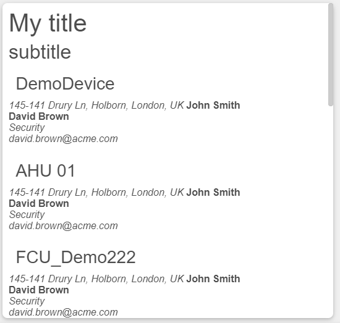Click the 'My title' heading
340x323 pixels.
pos(48,23)
